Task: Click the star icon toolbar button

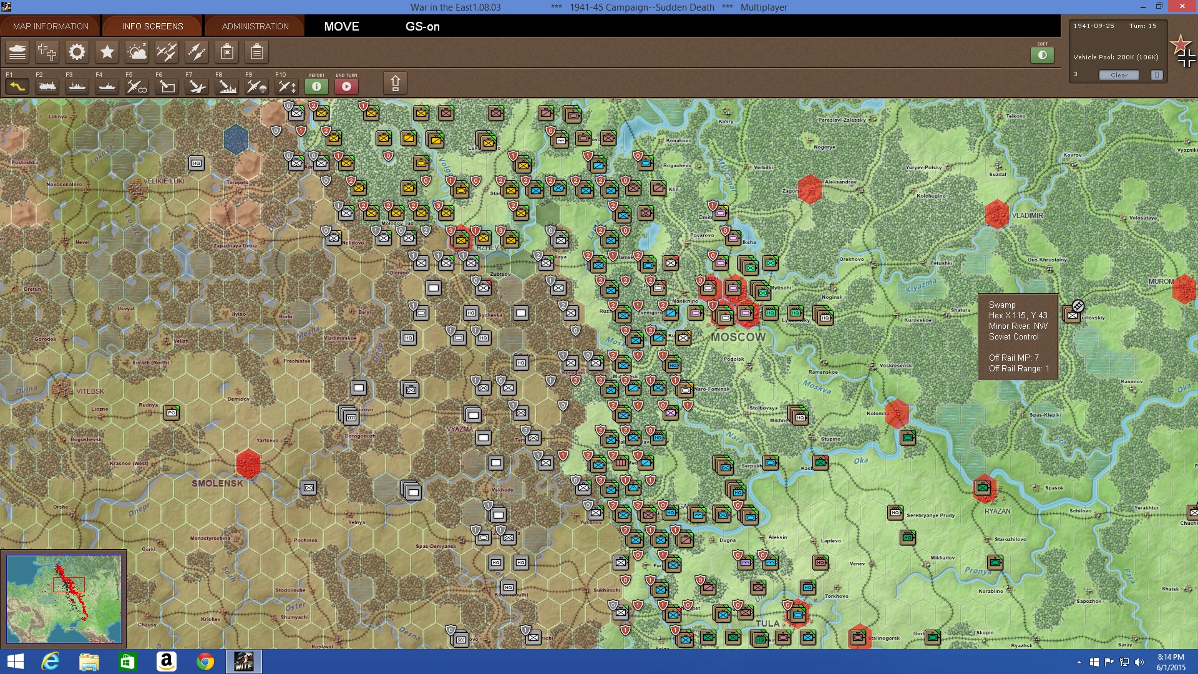Action: coord(107,52)
